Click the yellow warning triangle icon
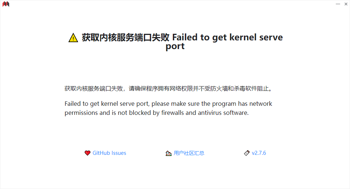This screenshot has height=189, width=350. (x=73, y=38)
